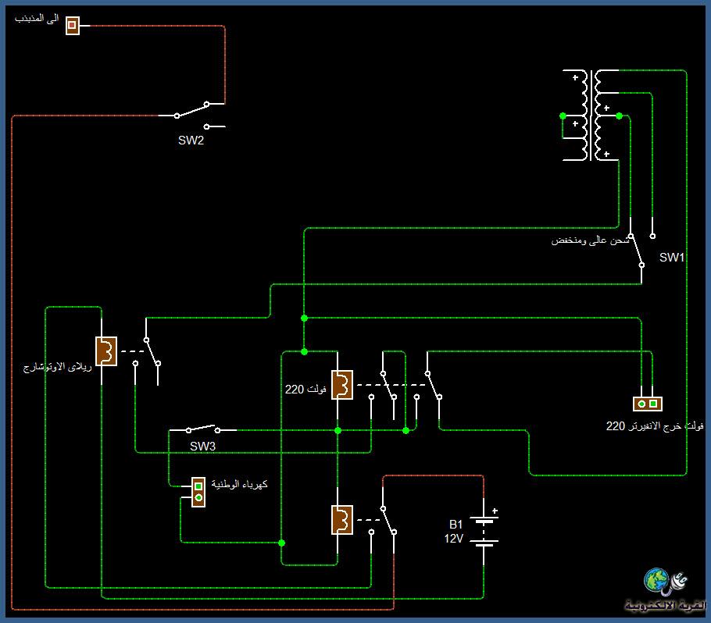This screenshot has height=623, width=711.
Task: Select the B1 battery label
Action: pyautogui.click(x=456, y=524)
